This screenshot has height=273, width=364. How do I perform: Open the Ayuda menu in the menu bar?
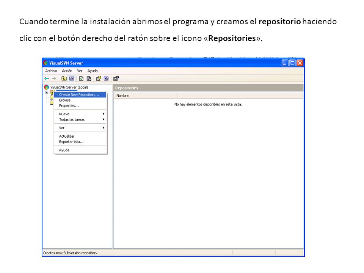(93, 71)
